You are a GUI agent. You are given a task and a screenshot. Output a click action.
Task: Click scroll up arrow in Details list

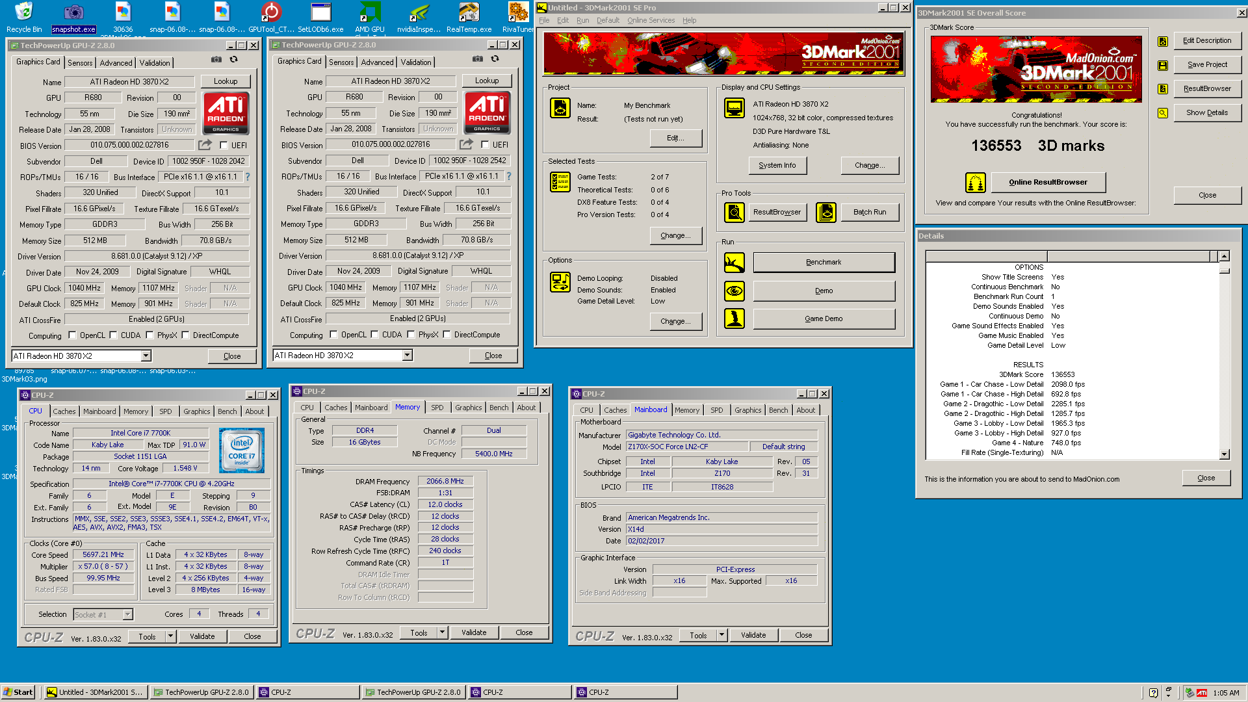1224,256
